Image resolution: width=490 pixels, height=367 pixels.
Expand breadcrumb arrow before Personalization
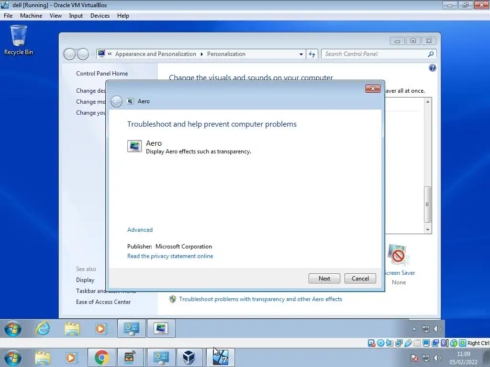pyautogui.click(x=201, y=54)
